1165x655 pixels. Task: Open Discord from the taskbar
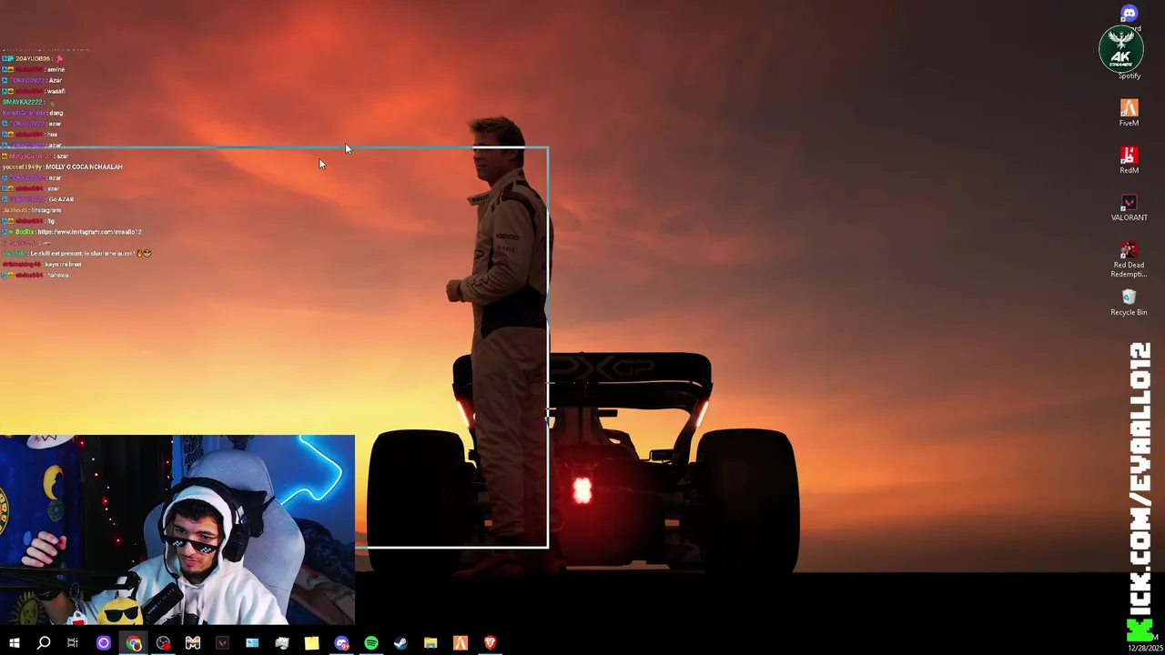coord(341,643)
